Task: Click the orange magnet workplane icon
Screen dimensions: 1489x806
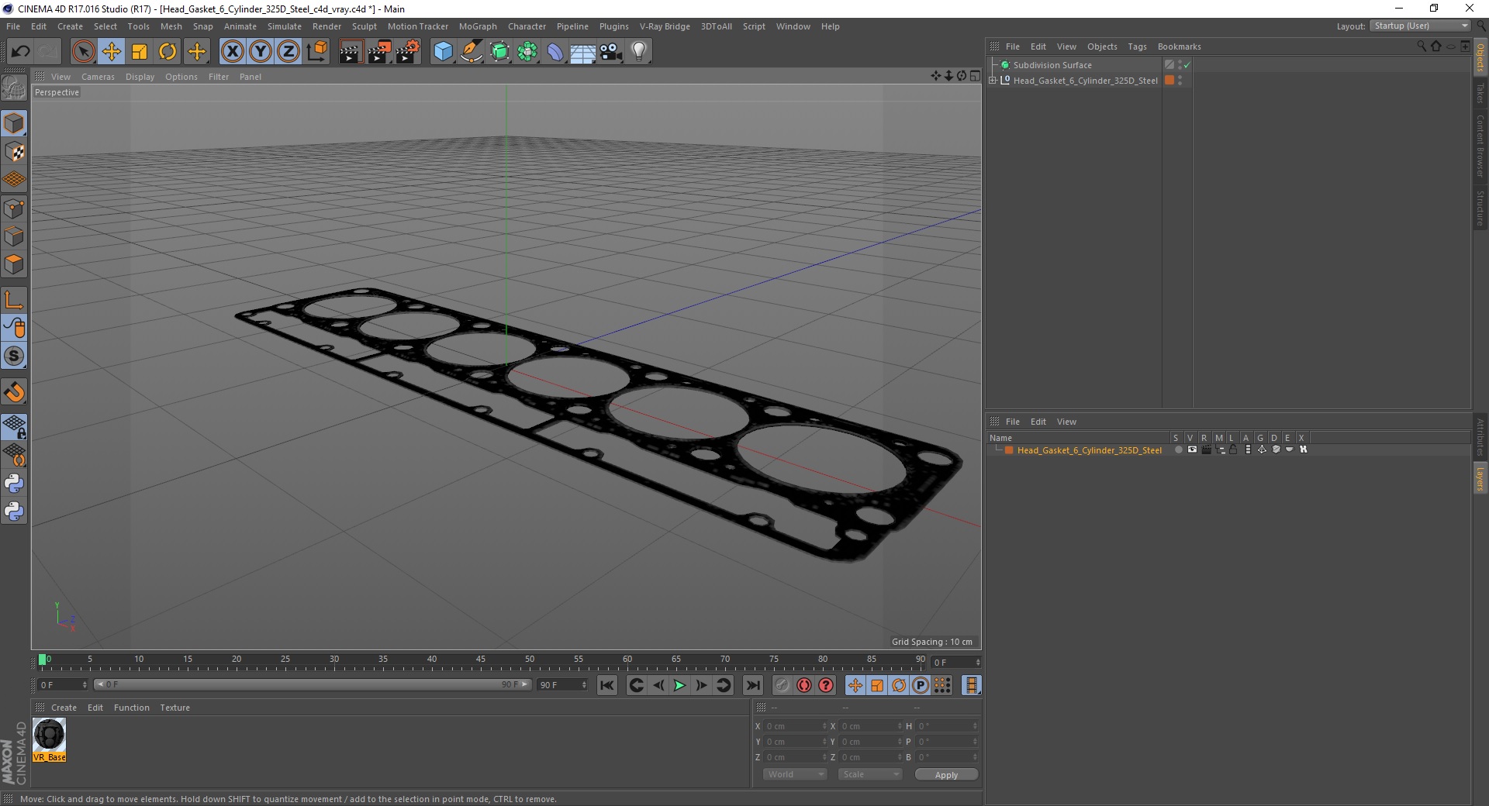Action: tap(14, 392)
